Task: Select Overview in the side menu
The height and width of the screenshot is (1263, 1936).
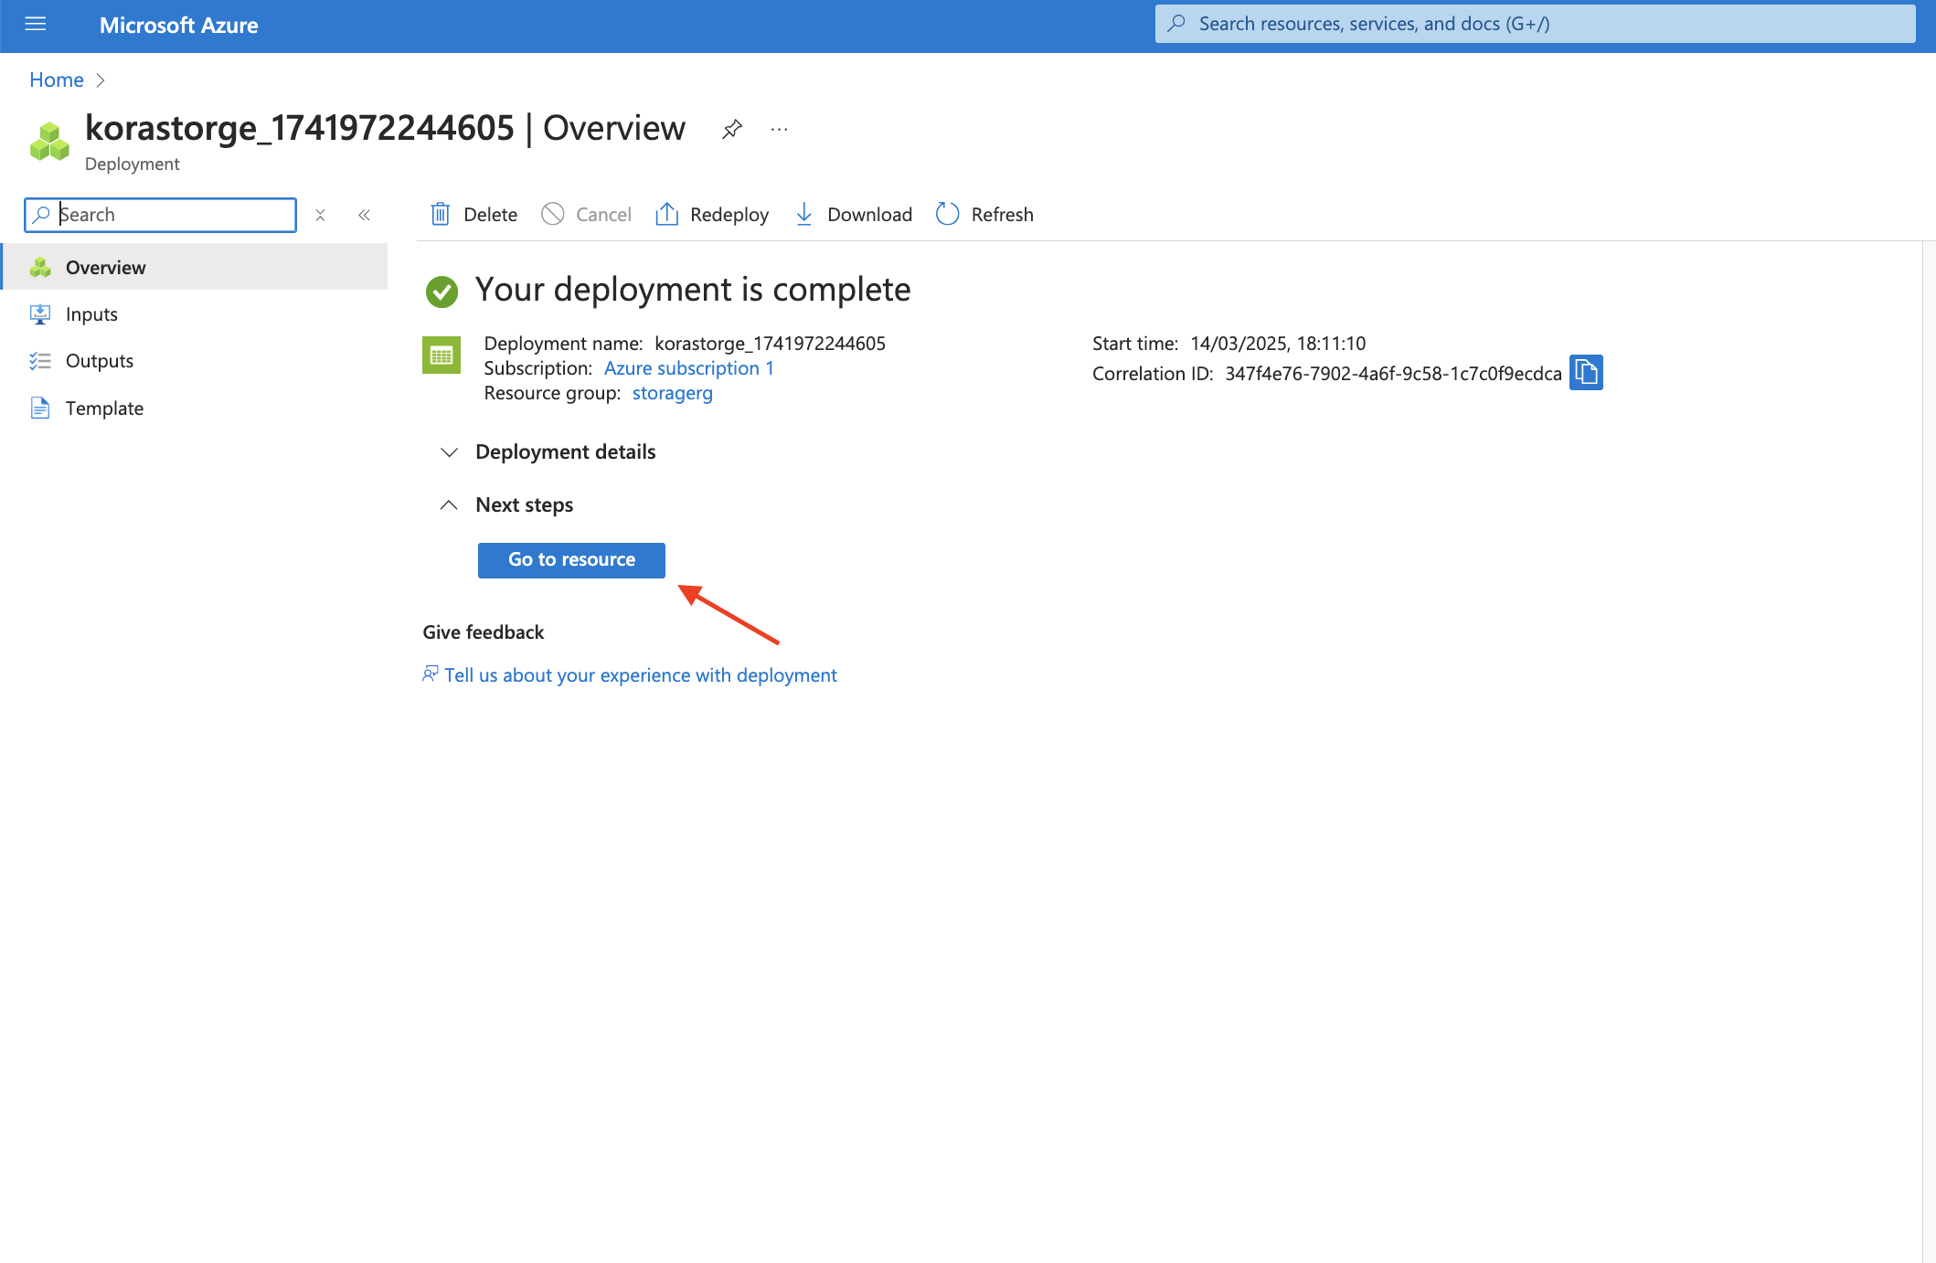Action: click(196, 267)
